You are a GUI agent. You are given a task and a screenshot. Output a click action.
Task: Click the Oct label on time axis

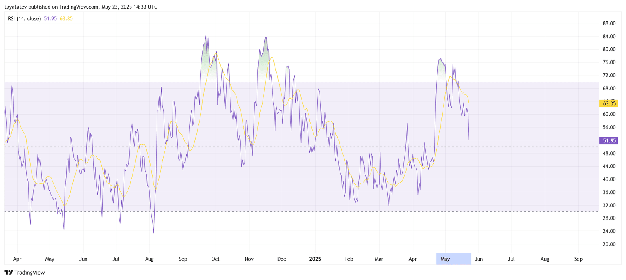(215, 259)
